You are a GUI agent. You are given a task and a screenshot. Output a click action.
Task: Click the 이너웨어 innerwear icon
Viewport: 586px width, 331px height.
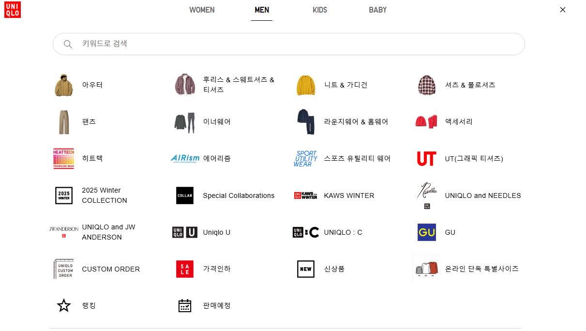click(185, 122)
